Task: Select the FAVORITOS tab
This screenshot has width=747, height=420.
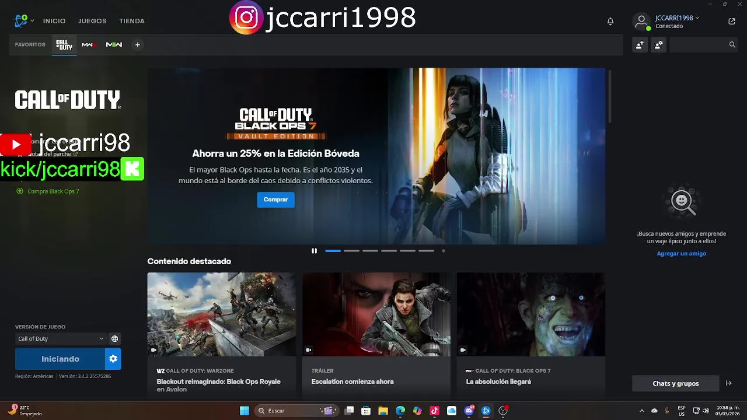Action: coord(30,44)
